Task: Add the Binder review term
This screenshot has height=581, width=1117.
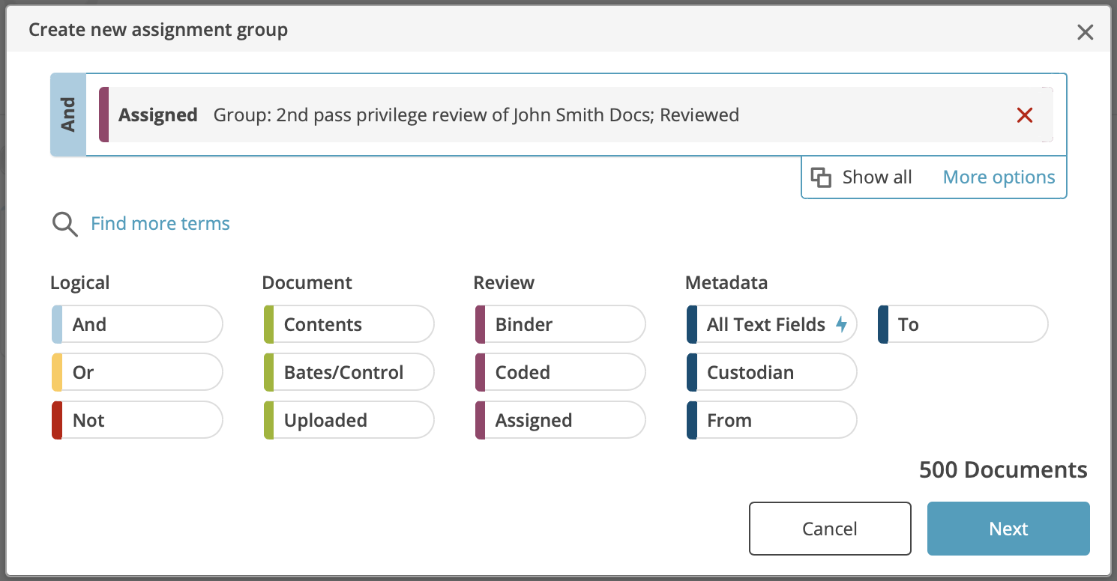Action: 559,323
